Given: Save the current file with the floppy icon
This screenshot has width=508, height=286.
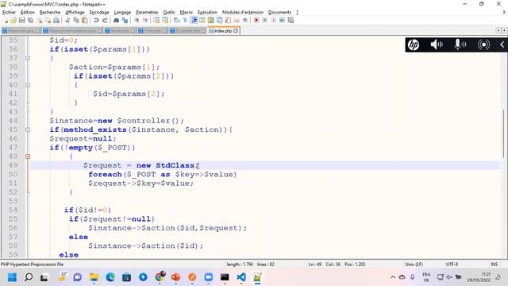Looking at the screenshot, I should pos(21,21).
